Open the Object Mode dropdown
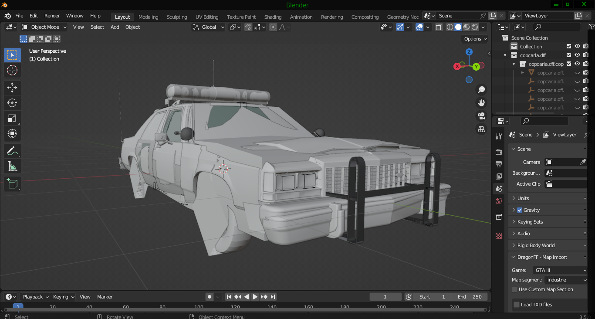595x319 pixels. pyautogui.click(x=44, y=27)
